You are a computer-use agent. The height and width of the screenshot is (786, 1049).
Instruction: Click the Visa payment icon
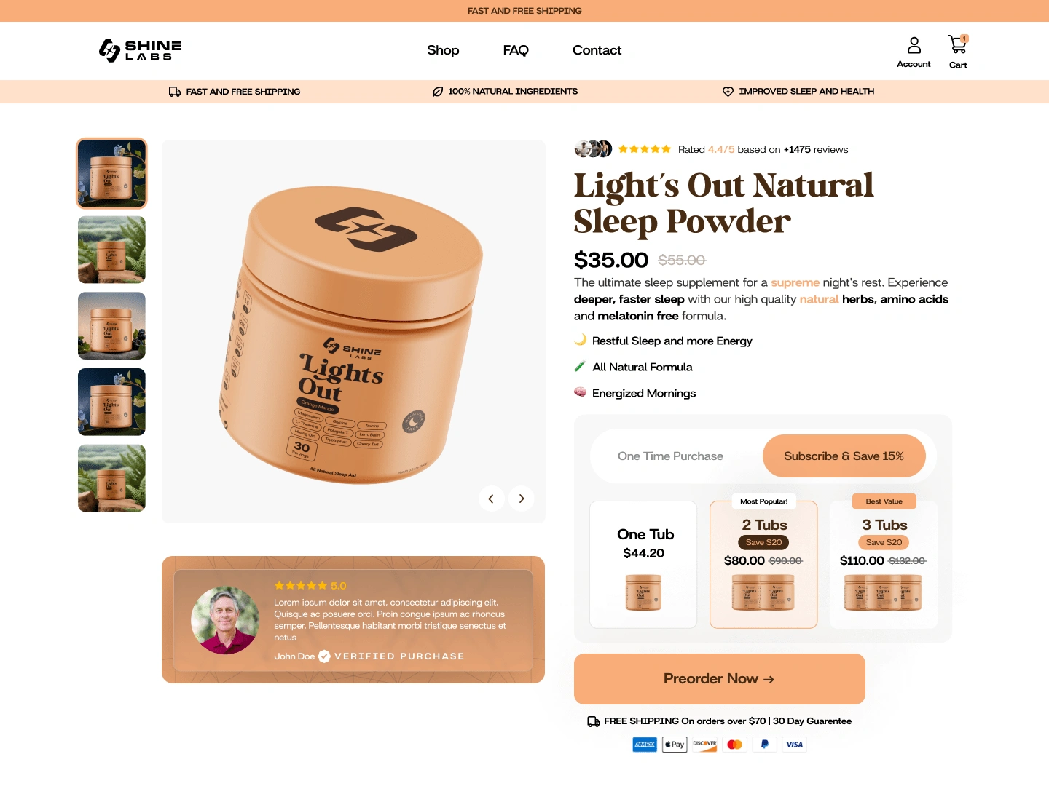coord(794,745)
